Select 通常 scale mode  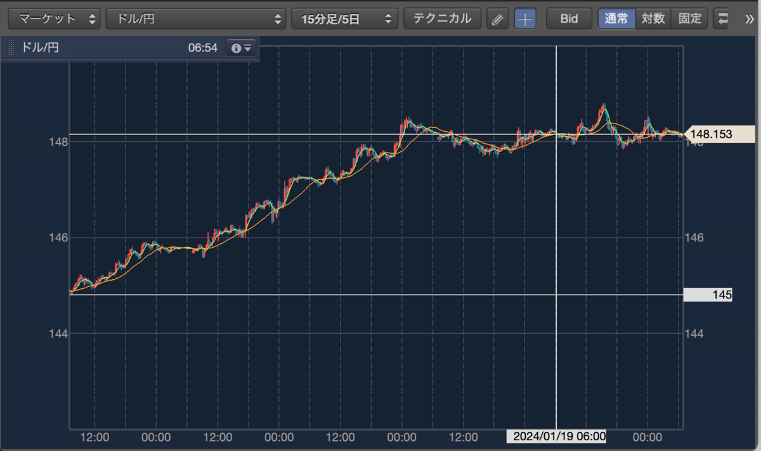coord(616,18)
